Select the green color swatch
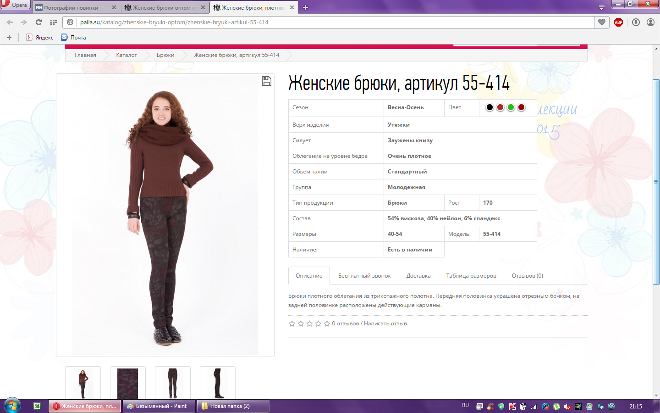 [511, 107]
